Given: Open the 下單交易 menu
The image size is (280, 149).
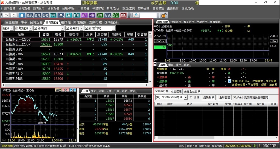Looking at the screenshot, I should point(83,8).
